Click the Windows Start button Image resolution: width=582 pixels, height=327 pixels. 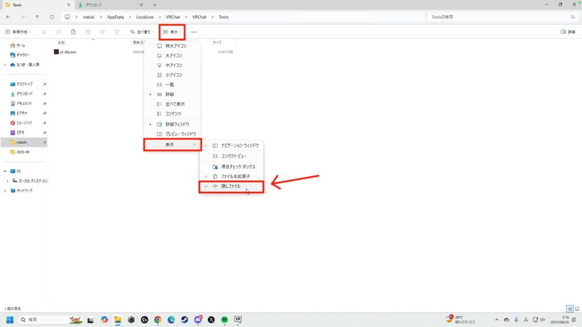coord(10,320)
